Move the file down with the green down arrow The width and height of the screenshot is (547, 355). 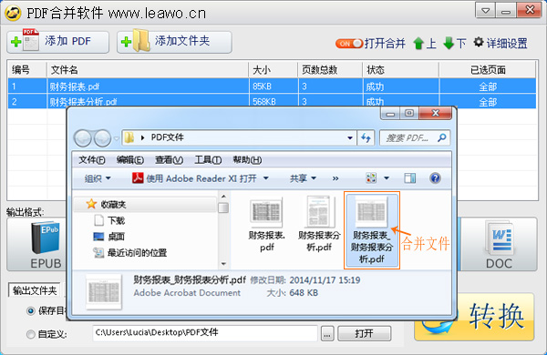[x=449, y=44]
